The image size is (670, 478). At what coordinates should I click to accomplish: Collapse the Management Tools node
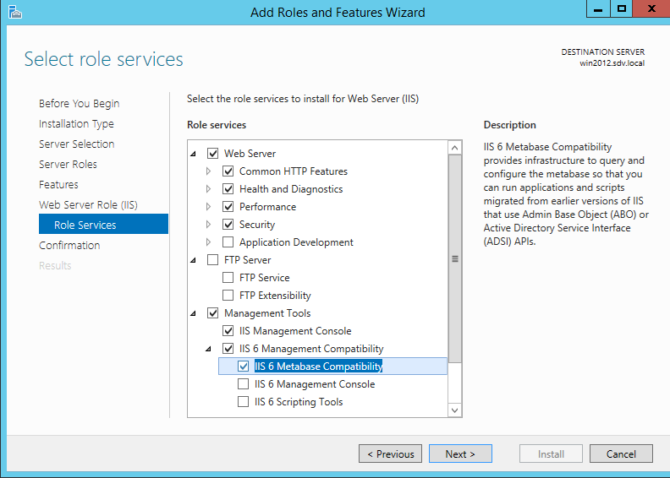pyautogui.click(x=194, y=313)
